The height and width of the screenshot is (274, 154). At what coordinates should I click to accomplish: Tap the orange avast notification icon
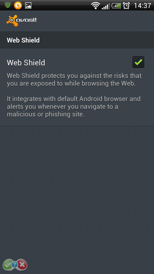[x=18, y=5]
